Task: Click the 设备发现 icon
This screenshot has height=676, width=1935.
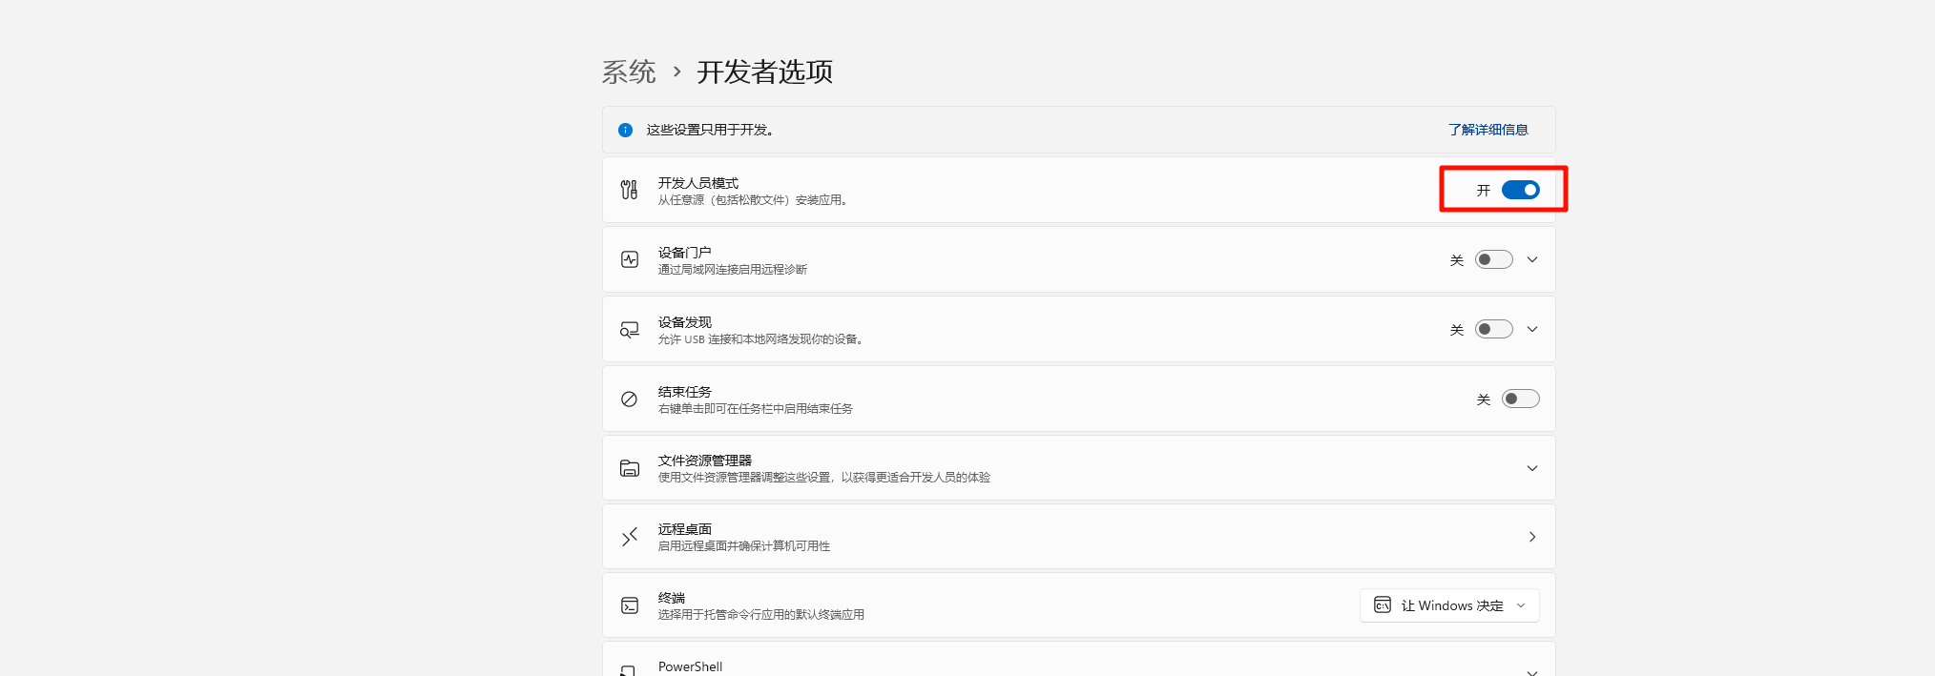Action: pyautogui.click(x=630, y=330)
